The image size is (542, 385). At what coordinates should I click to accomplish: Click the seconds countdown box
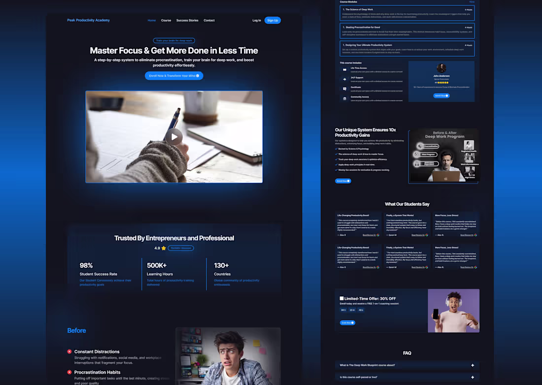[361, 310]
